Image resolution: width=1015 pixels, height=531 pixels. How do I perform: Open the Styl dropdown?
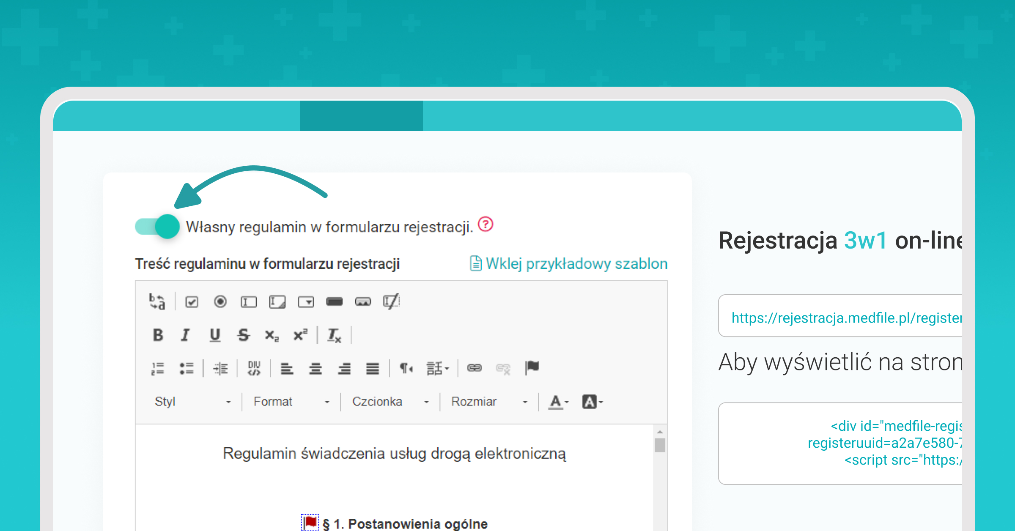coord(193,402)
